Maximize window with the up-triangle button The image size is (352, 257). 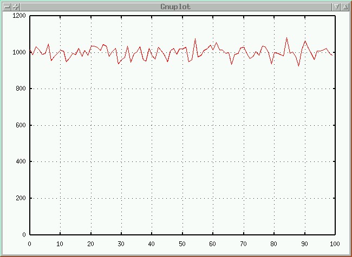point(345,7)
